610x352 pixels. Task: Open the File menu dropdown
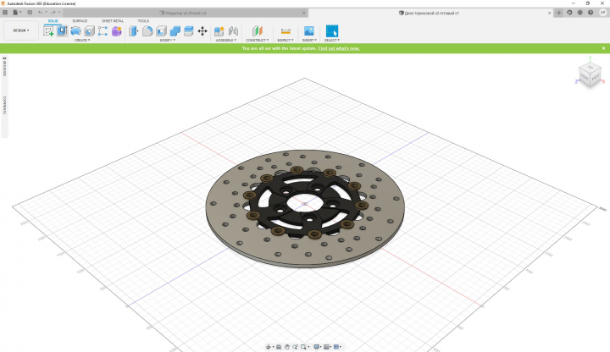(17, 13)
